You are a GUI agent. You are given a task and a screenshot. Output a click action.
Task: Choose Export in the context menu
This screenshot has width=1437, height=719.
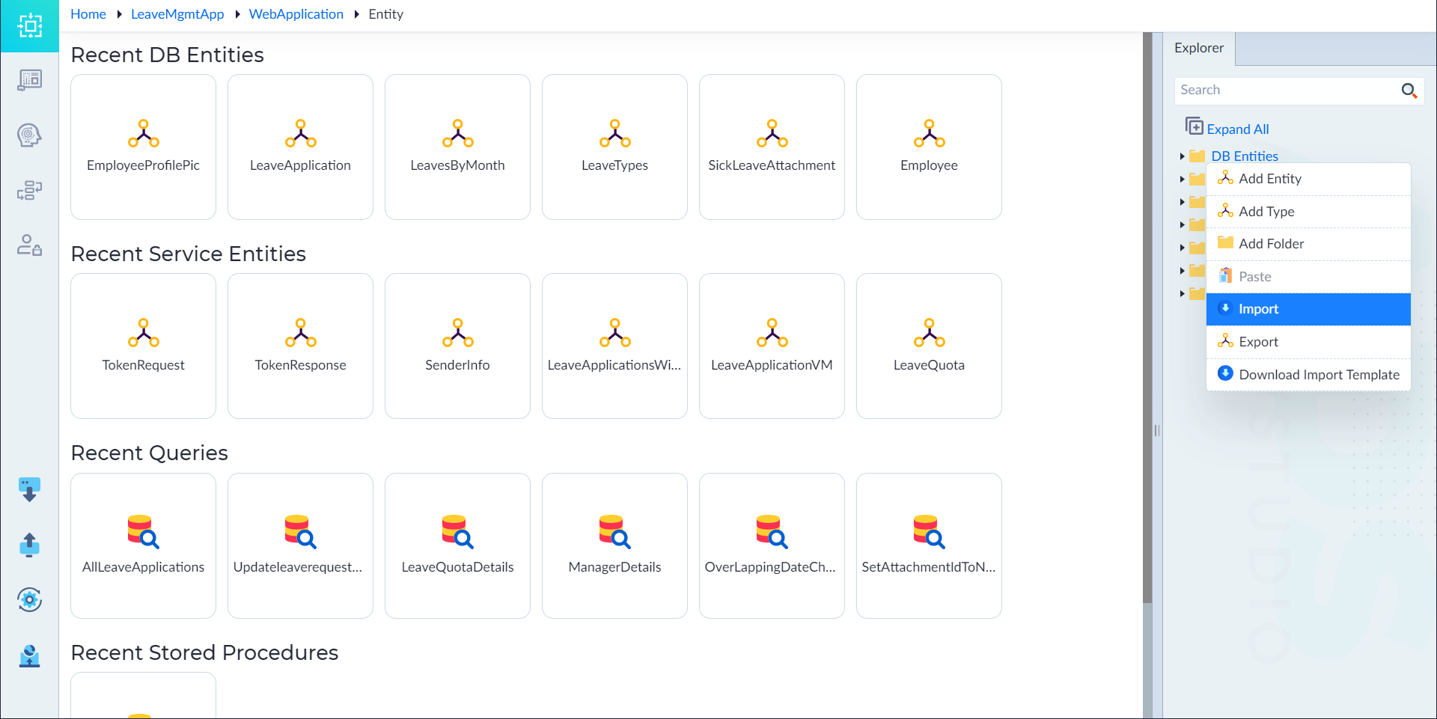tap(1308, 342)
